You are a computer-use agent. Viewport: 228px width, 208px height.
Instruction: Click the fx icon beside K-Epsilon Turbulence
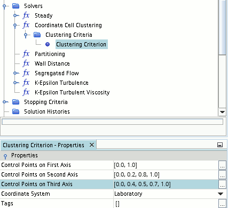(x=26, y=83)
